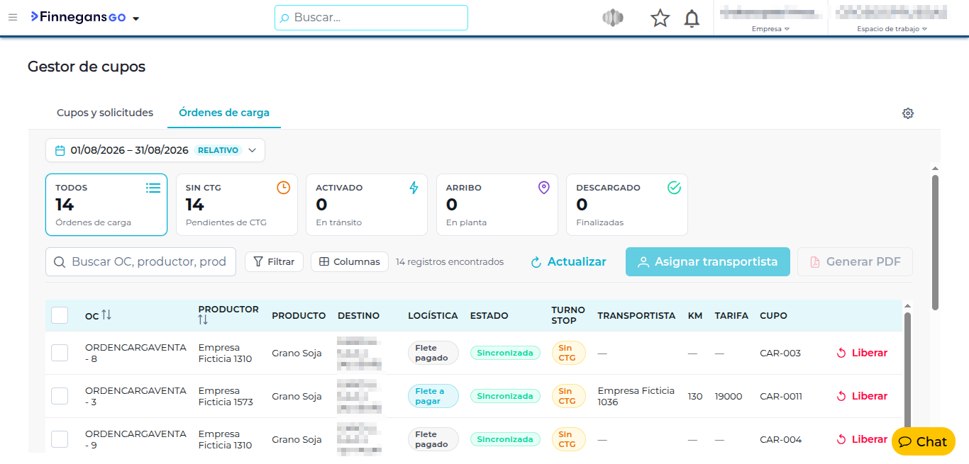The width and height of the screenshot is (969, 464).
Task: Toggle the select-all checkbox in table header
Action: pos(60,315)
